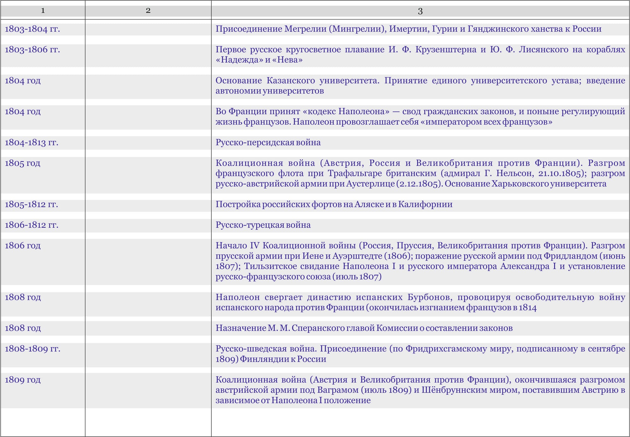The height and width of the screenshot is (437, 630).
Task: Select column header "1"
Action: pyautogui.click(x=43, y=11)
